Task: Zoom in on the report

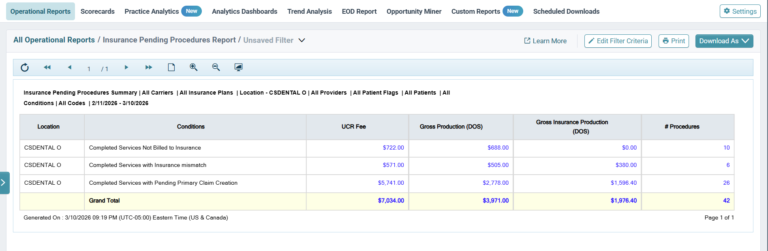Action: point(194,67)
